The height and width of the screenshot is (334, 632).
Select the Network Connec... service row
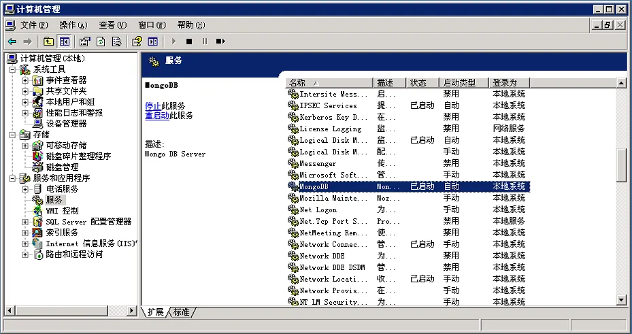pos(408,245)
